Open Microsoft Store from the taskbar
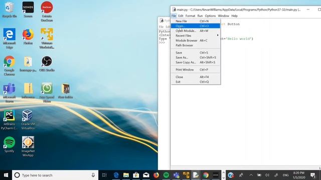The width and height of the screenshot is (321, 180). (x=136, y=175)
